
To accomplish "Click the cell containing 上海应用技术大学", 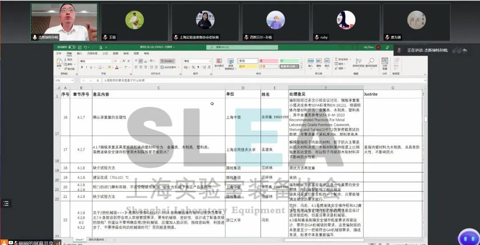I will click(243, 149).
